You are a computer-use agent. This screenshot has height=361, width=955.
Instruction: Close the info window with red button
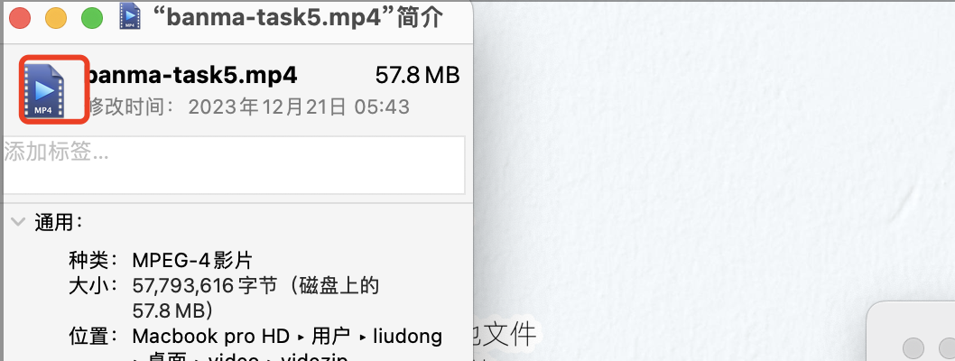pos(20,18)
